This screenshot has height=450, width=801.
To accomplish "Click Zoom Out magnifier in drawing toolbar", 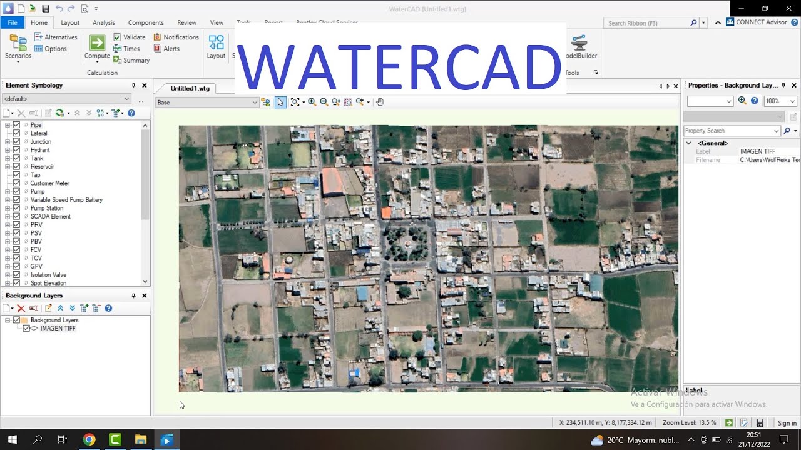I will (324, 102).
